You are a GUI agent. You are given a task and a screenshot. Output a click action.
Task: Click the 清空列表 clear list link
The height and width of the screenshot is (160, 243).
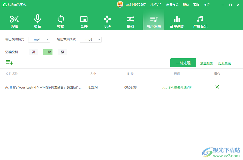pos(207,63)
